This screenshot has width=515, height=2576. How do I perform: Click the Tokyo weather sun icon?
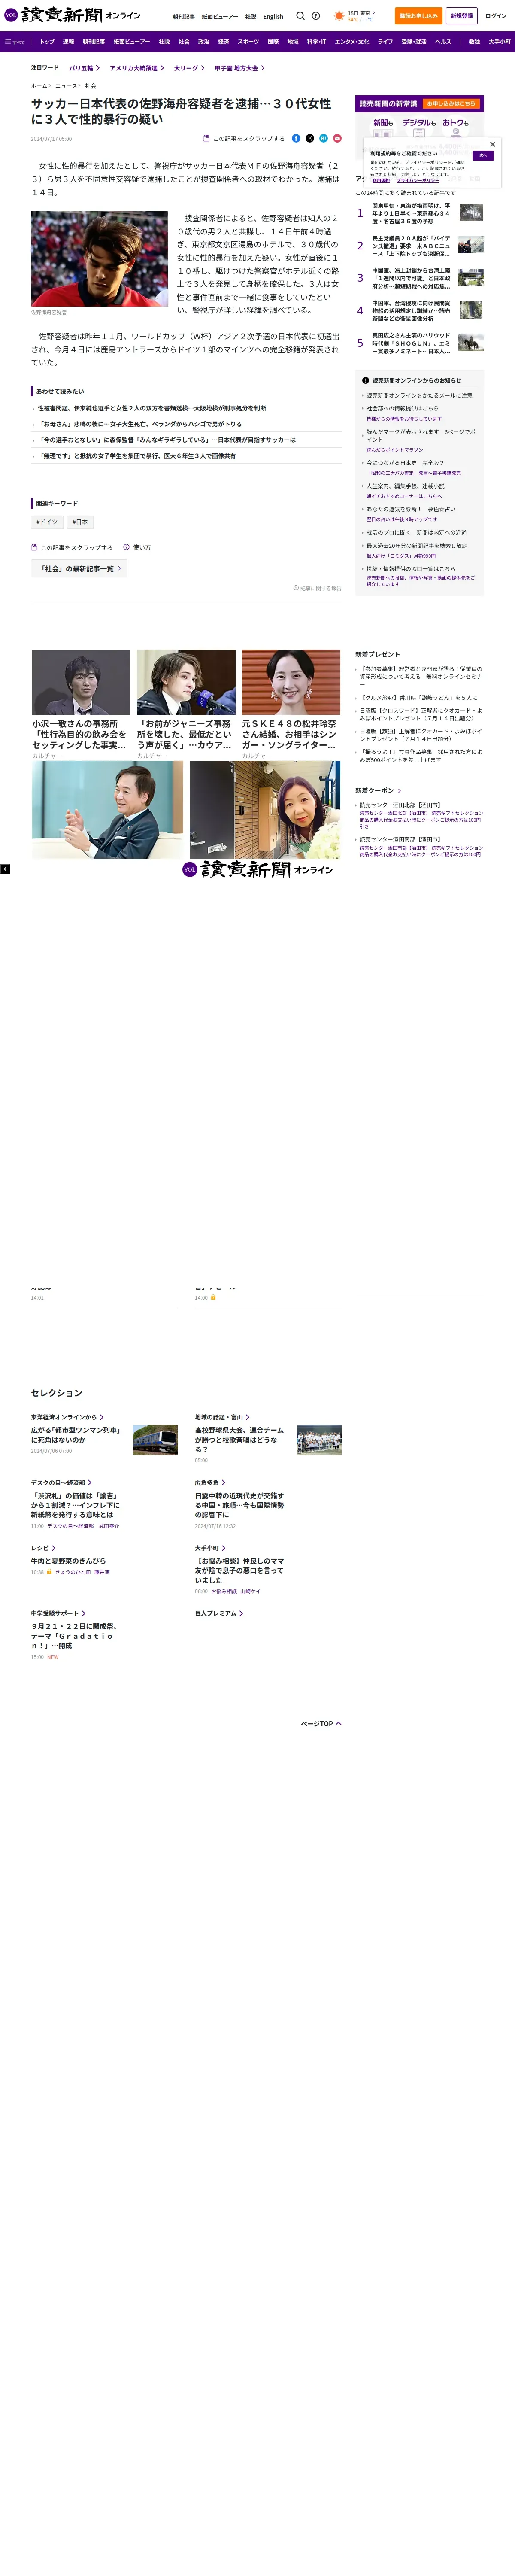339,16
